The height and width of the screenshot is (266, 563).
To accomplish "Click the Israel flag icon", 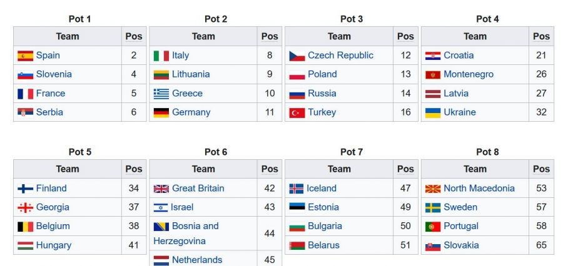I will [161, 207].
